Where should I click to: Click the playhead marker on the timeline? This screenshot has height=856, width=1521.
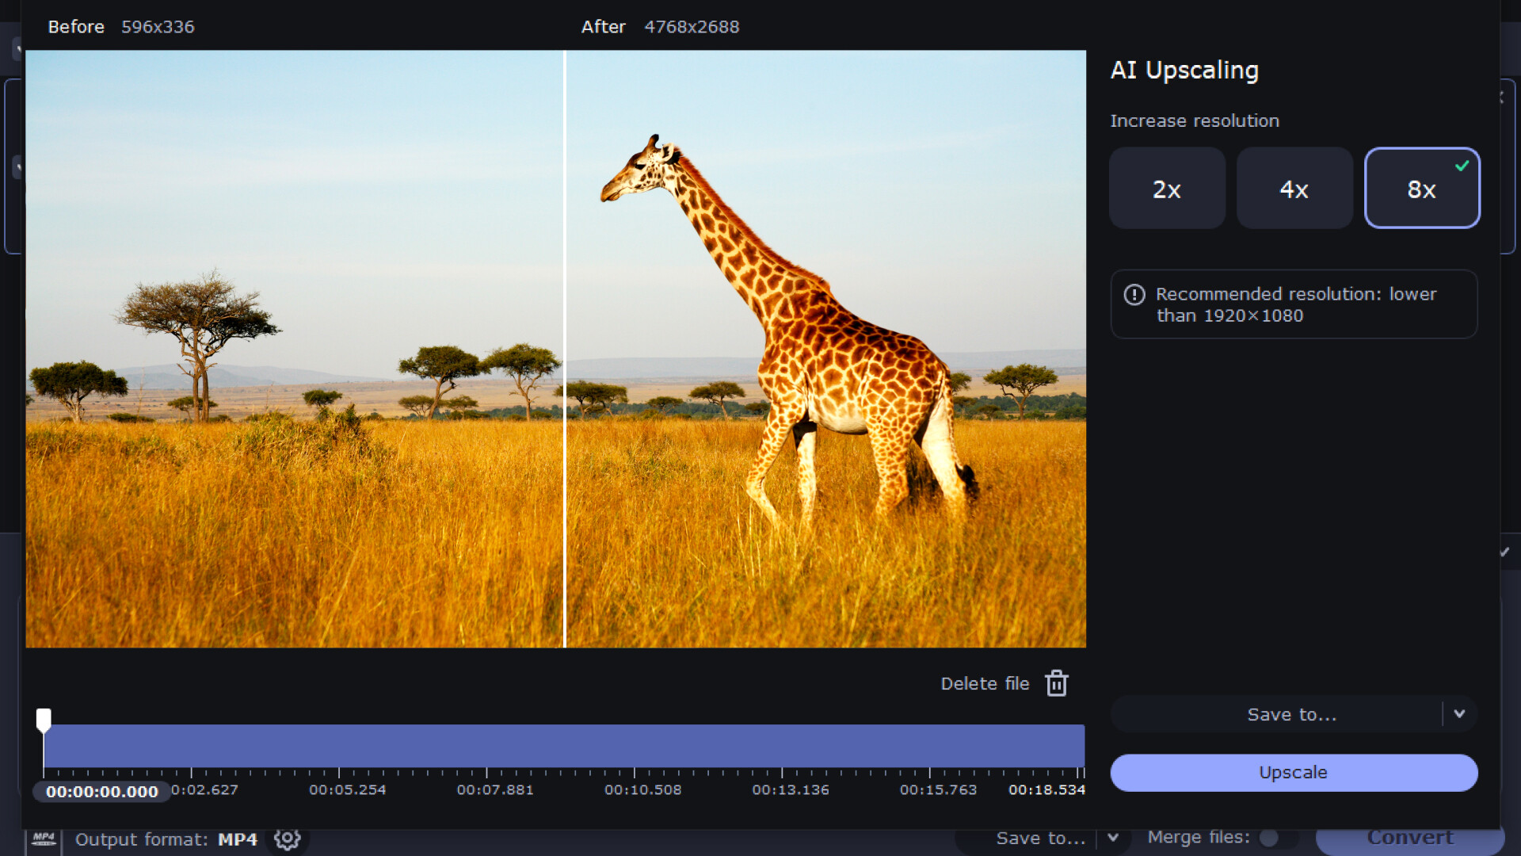[x=44, y=719]
